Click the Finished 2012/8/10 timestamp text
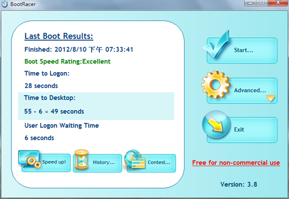 point(79,49)
